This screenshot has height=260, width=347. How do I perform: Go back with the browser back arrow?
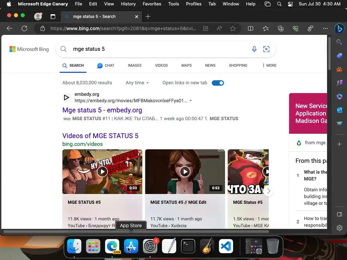pos(9,28)
